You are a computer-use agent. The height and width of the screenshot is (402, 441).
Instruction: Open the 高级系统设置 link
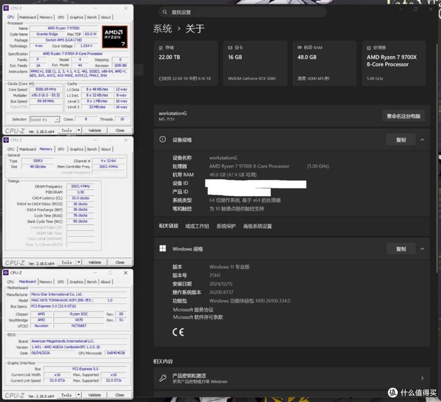click(257, 226)
